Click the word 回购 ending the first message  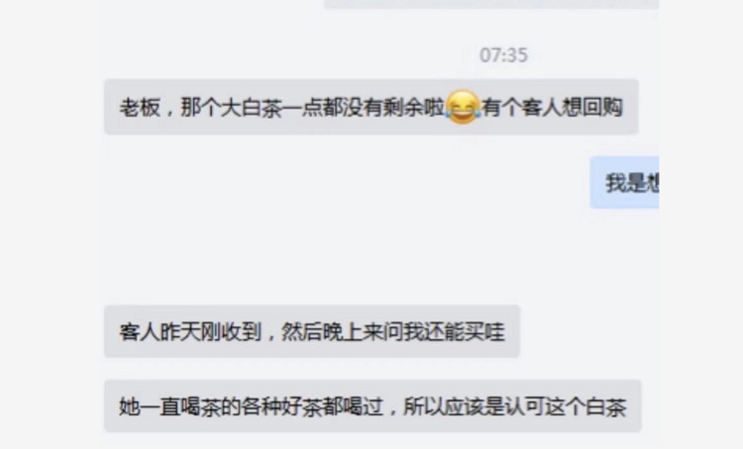pyautogui.click(x=602, y=108)
